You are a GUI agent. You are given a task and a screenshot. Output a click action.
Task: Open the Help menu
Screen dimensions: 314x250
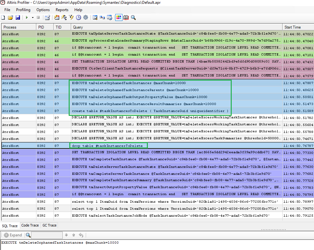(78, 10)
